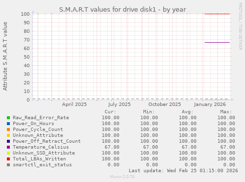Click the y-axis label 0

click(28, 100)
